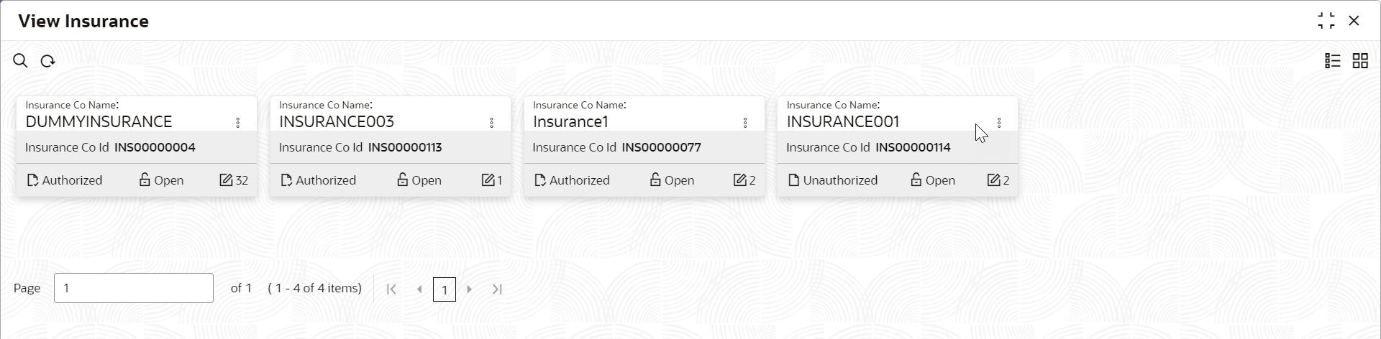Switch to list view layout
The height and width of the screenshot is (339, 1381).
click(x=1332, y=61)
